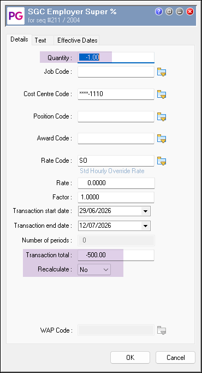Image resolution: width=202 pixels, height=373 pixels.
Task: Click the Transaction total field
Action: click(x=116, y=255)
